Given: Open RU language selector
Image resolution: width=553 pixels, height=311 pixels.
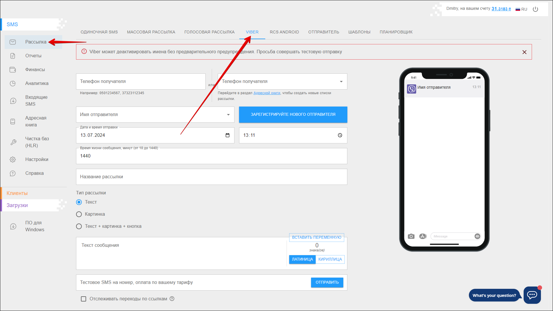Looking at the screenshot, I should click(x=521, y=9).
